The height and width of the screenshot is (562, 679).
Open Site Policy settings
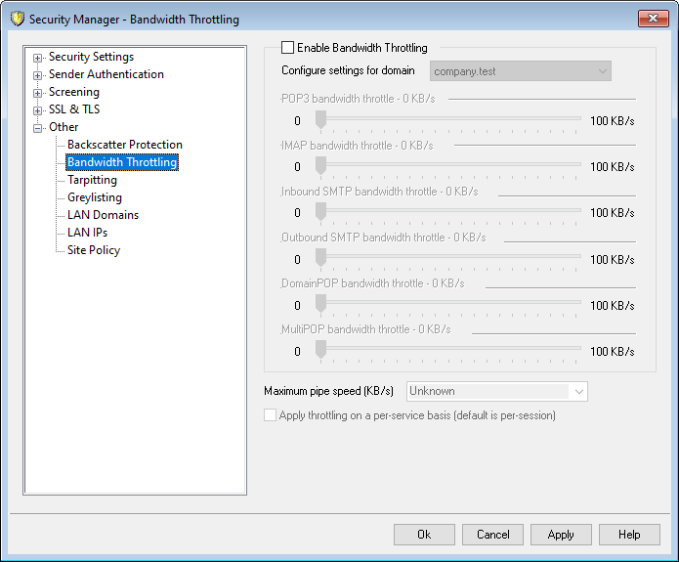point(94,250)
